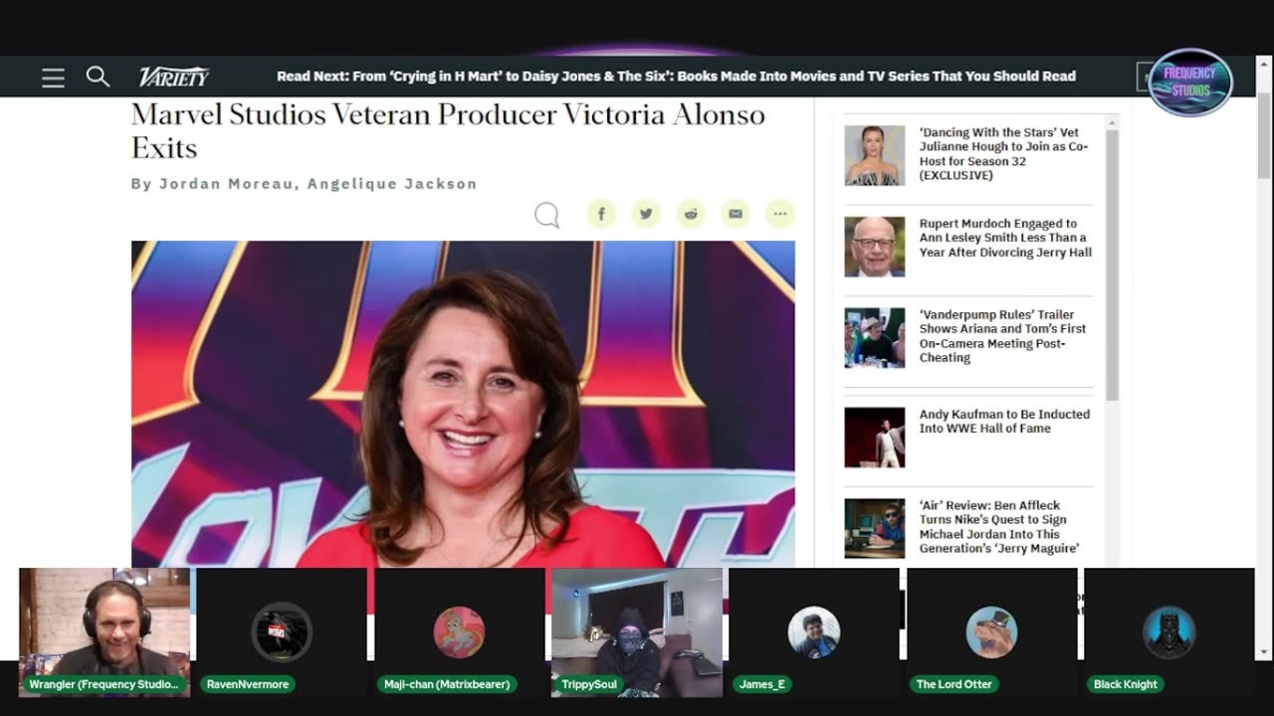Open author Jordan Moreau's page
The image size is (1274, 716).
[x=227, y=184]
